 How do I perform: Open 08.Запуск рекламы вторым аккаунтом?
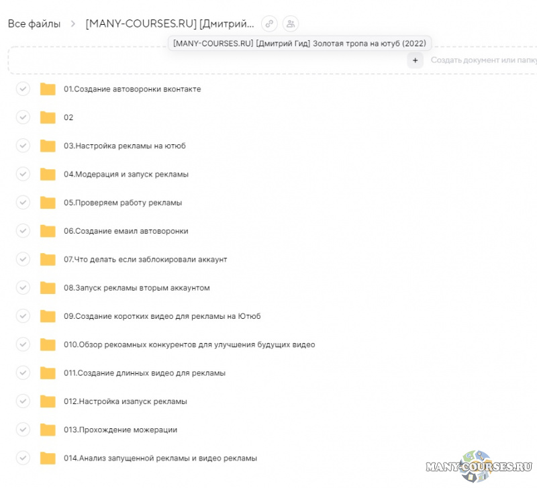click(137, 288)
